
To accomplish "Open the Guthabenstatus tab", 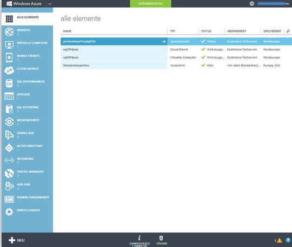I will click(x=150, y=4).
